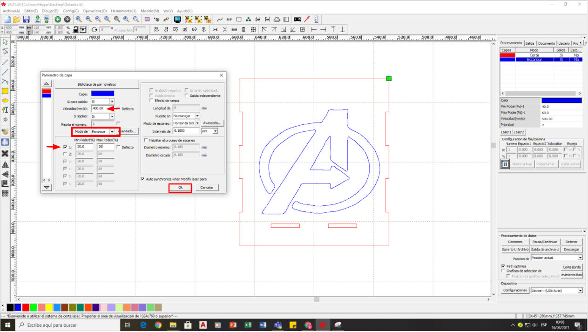Click the Import icon with green down arrow
This screenshot has height=332, width=588.
point(37,20)
